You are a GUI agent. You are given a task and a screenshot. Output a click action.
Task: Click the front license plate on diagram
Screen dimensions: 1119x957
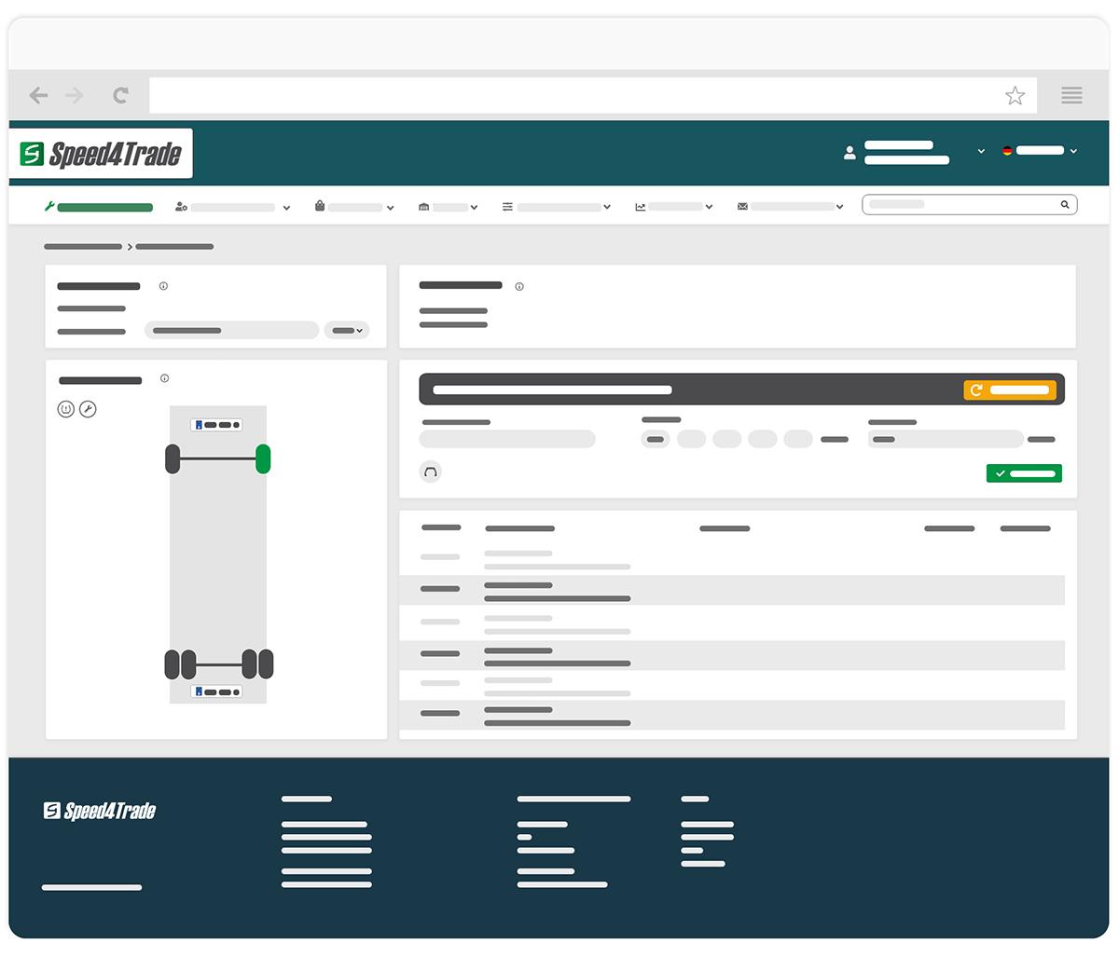coord(216,425)
